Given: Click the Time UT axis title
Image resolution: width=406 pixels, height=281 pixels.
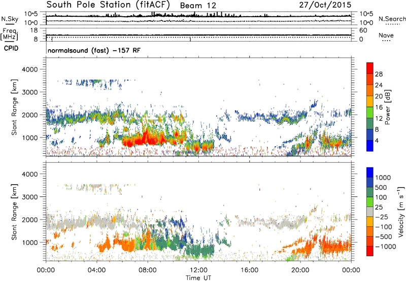Looking at the screenshot, I should point(198,278).
